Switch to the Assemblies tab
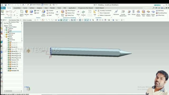This screenshot has height=95, width=169. coord(17,8)
